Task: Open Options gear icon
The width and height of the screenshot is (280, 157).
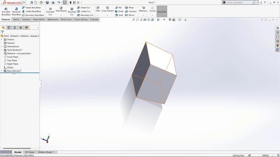Action: [78, 3]
